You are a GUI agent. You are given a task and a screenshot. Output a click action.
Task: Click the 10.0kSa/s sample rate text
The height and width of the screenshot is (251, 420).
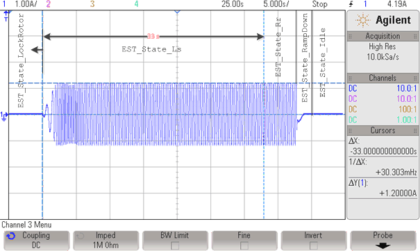click(383, 57)
